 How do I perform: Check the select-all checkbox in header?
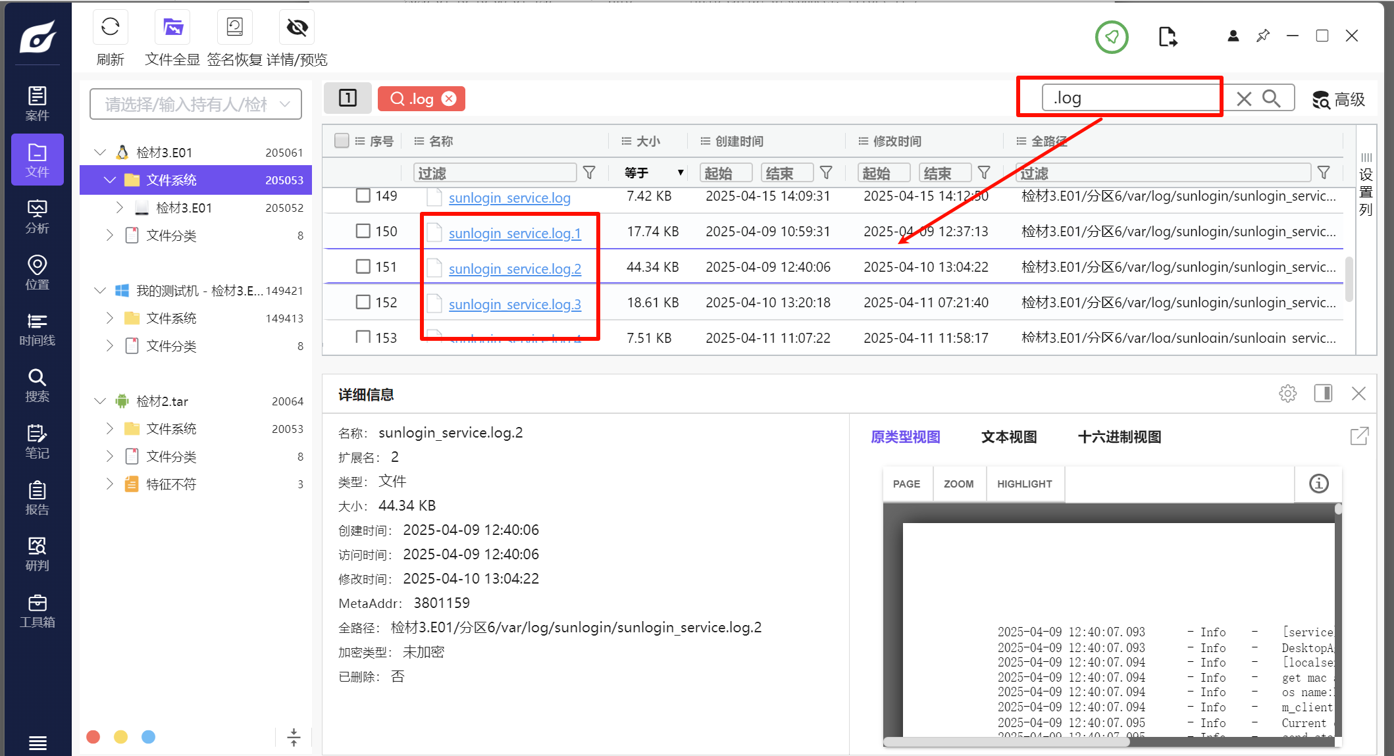342,141
